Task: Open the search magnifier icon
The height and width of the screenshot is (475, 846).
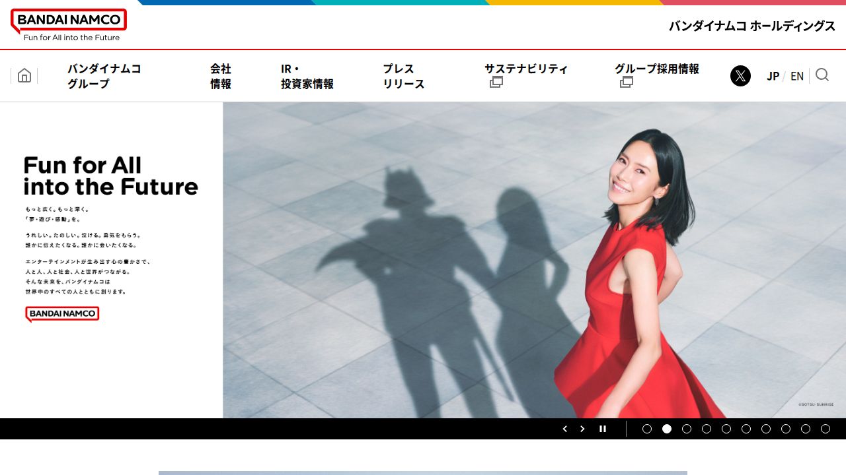Action: [x=822, y=75]
